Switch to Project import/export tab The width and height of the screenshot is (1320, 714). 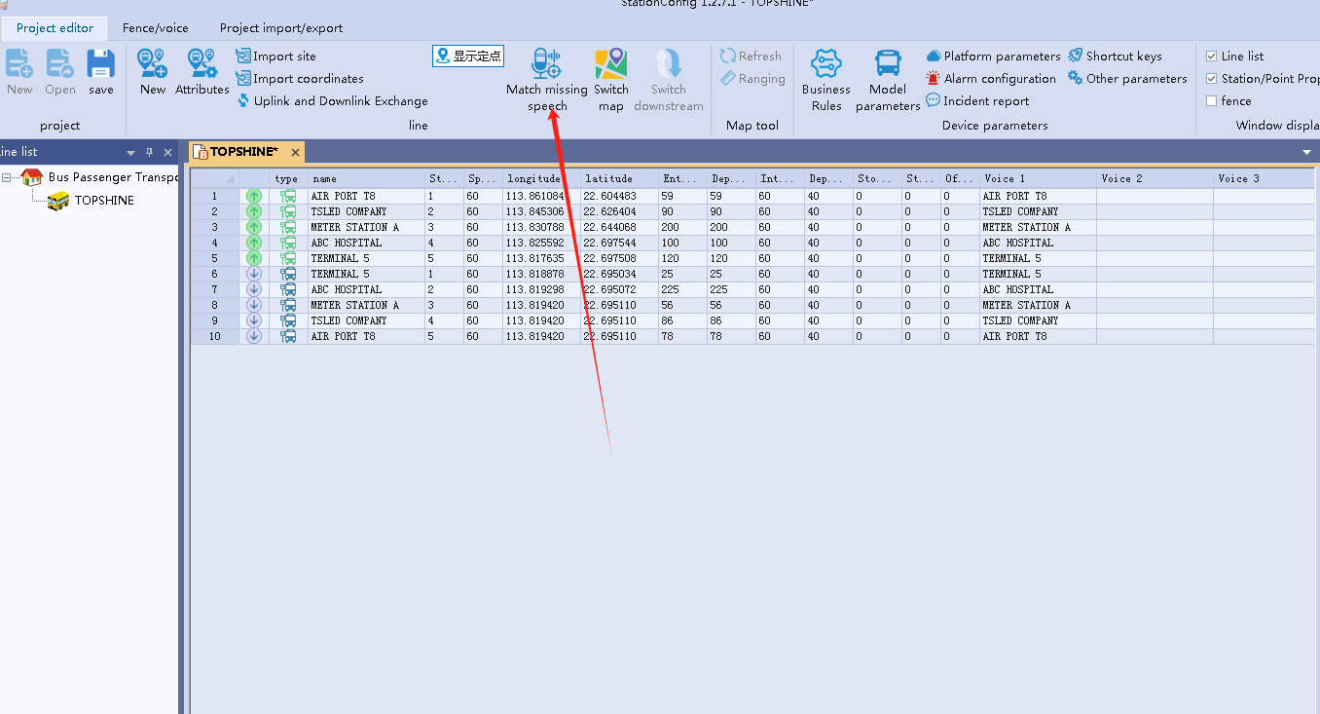tap(281, 28)
